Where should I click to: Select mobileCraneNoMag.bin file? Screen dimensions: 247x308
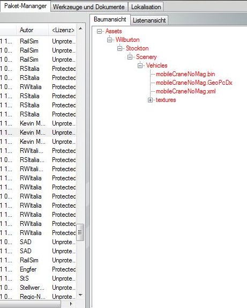[185, 74]
